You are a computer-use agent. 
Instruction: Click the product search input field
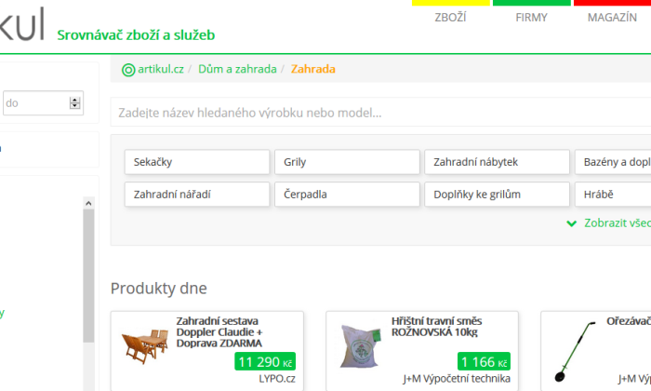pyautogui.click(x=380, y=113)
